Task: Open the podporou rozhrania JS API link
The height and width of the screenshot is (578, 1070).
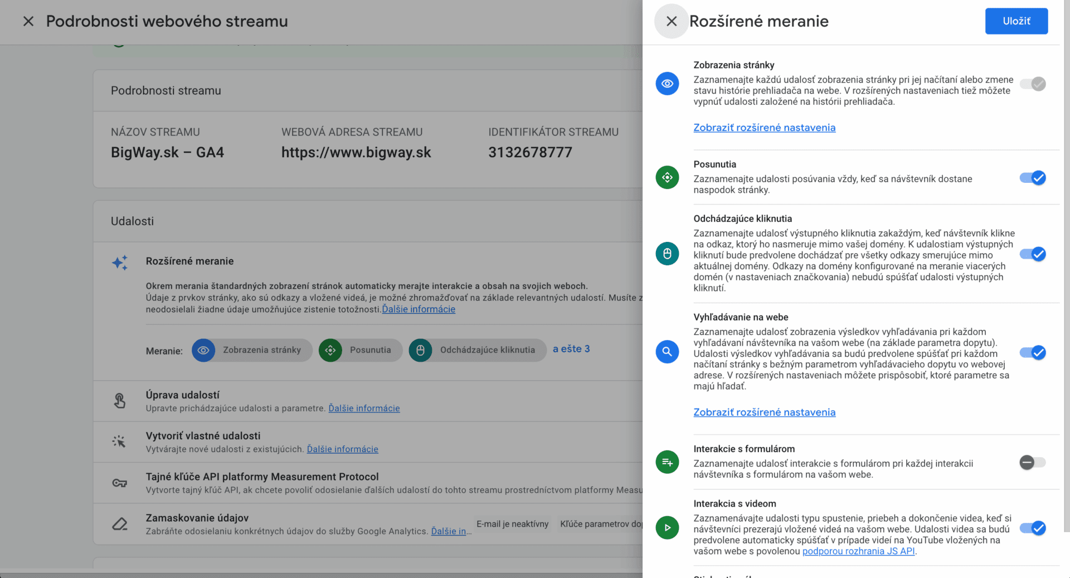Action: coord(858,551)
